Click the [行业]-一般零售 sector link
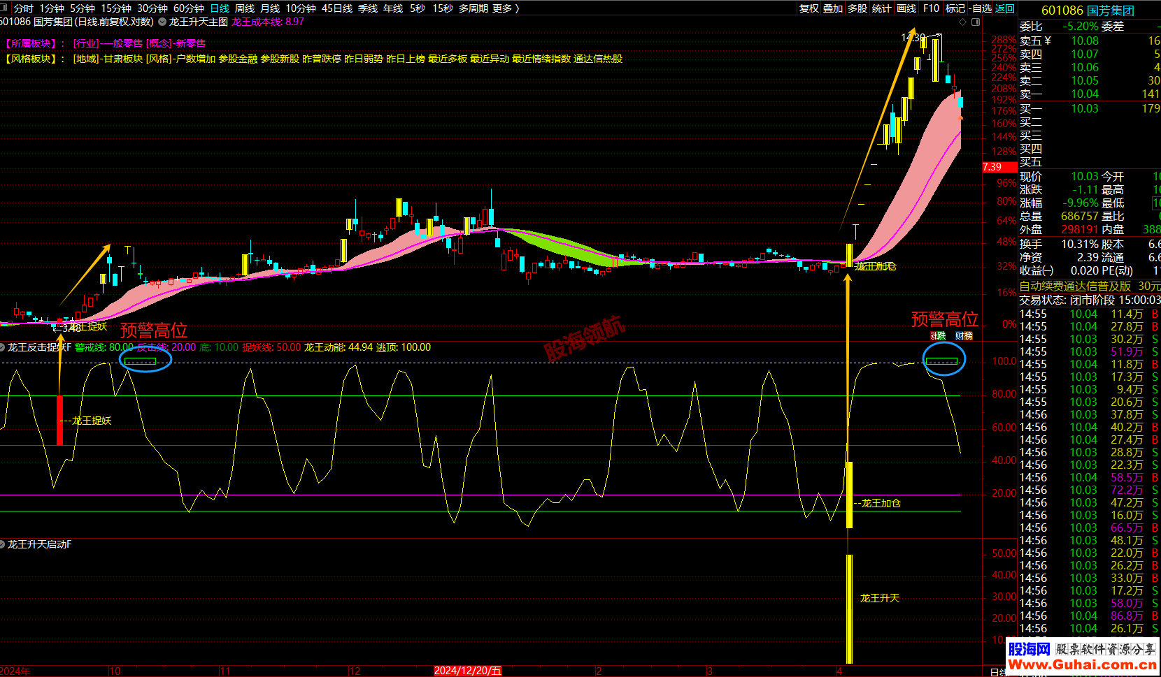Viewport: 1161px width, 677px height. (x=108, y=43)
